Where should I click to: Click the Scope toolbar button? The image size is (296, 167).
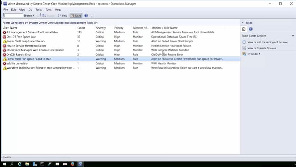pyautogui.click(x=48, y=16)
